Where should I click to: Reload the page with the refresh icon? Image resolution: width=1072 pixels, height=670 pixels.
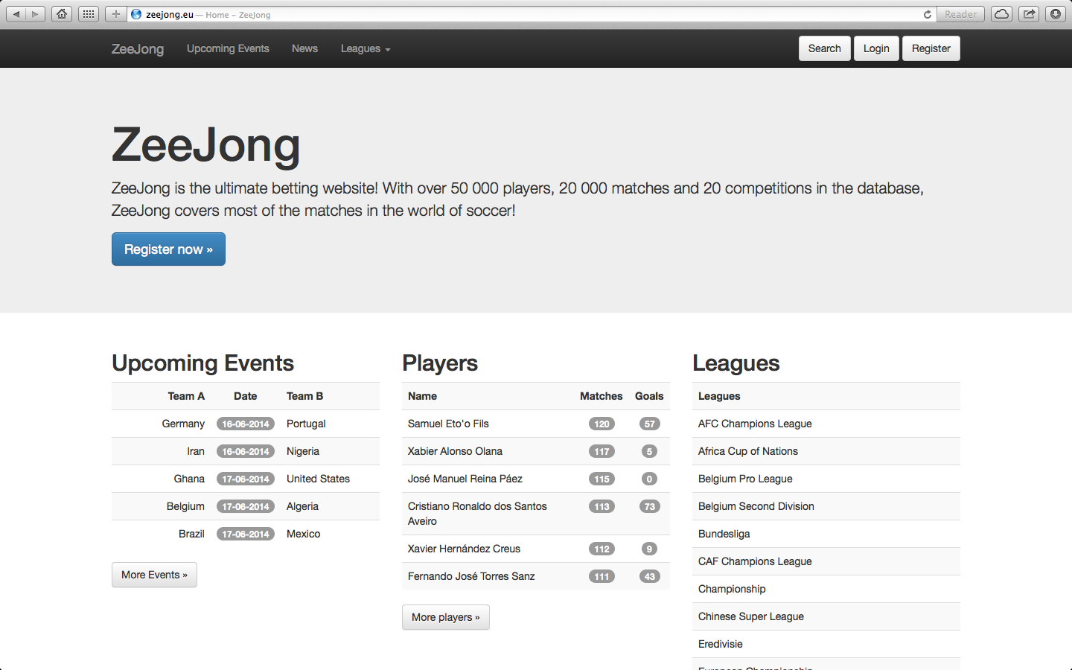pyautogui.click(x=927, y=14)
